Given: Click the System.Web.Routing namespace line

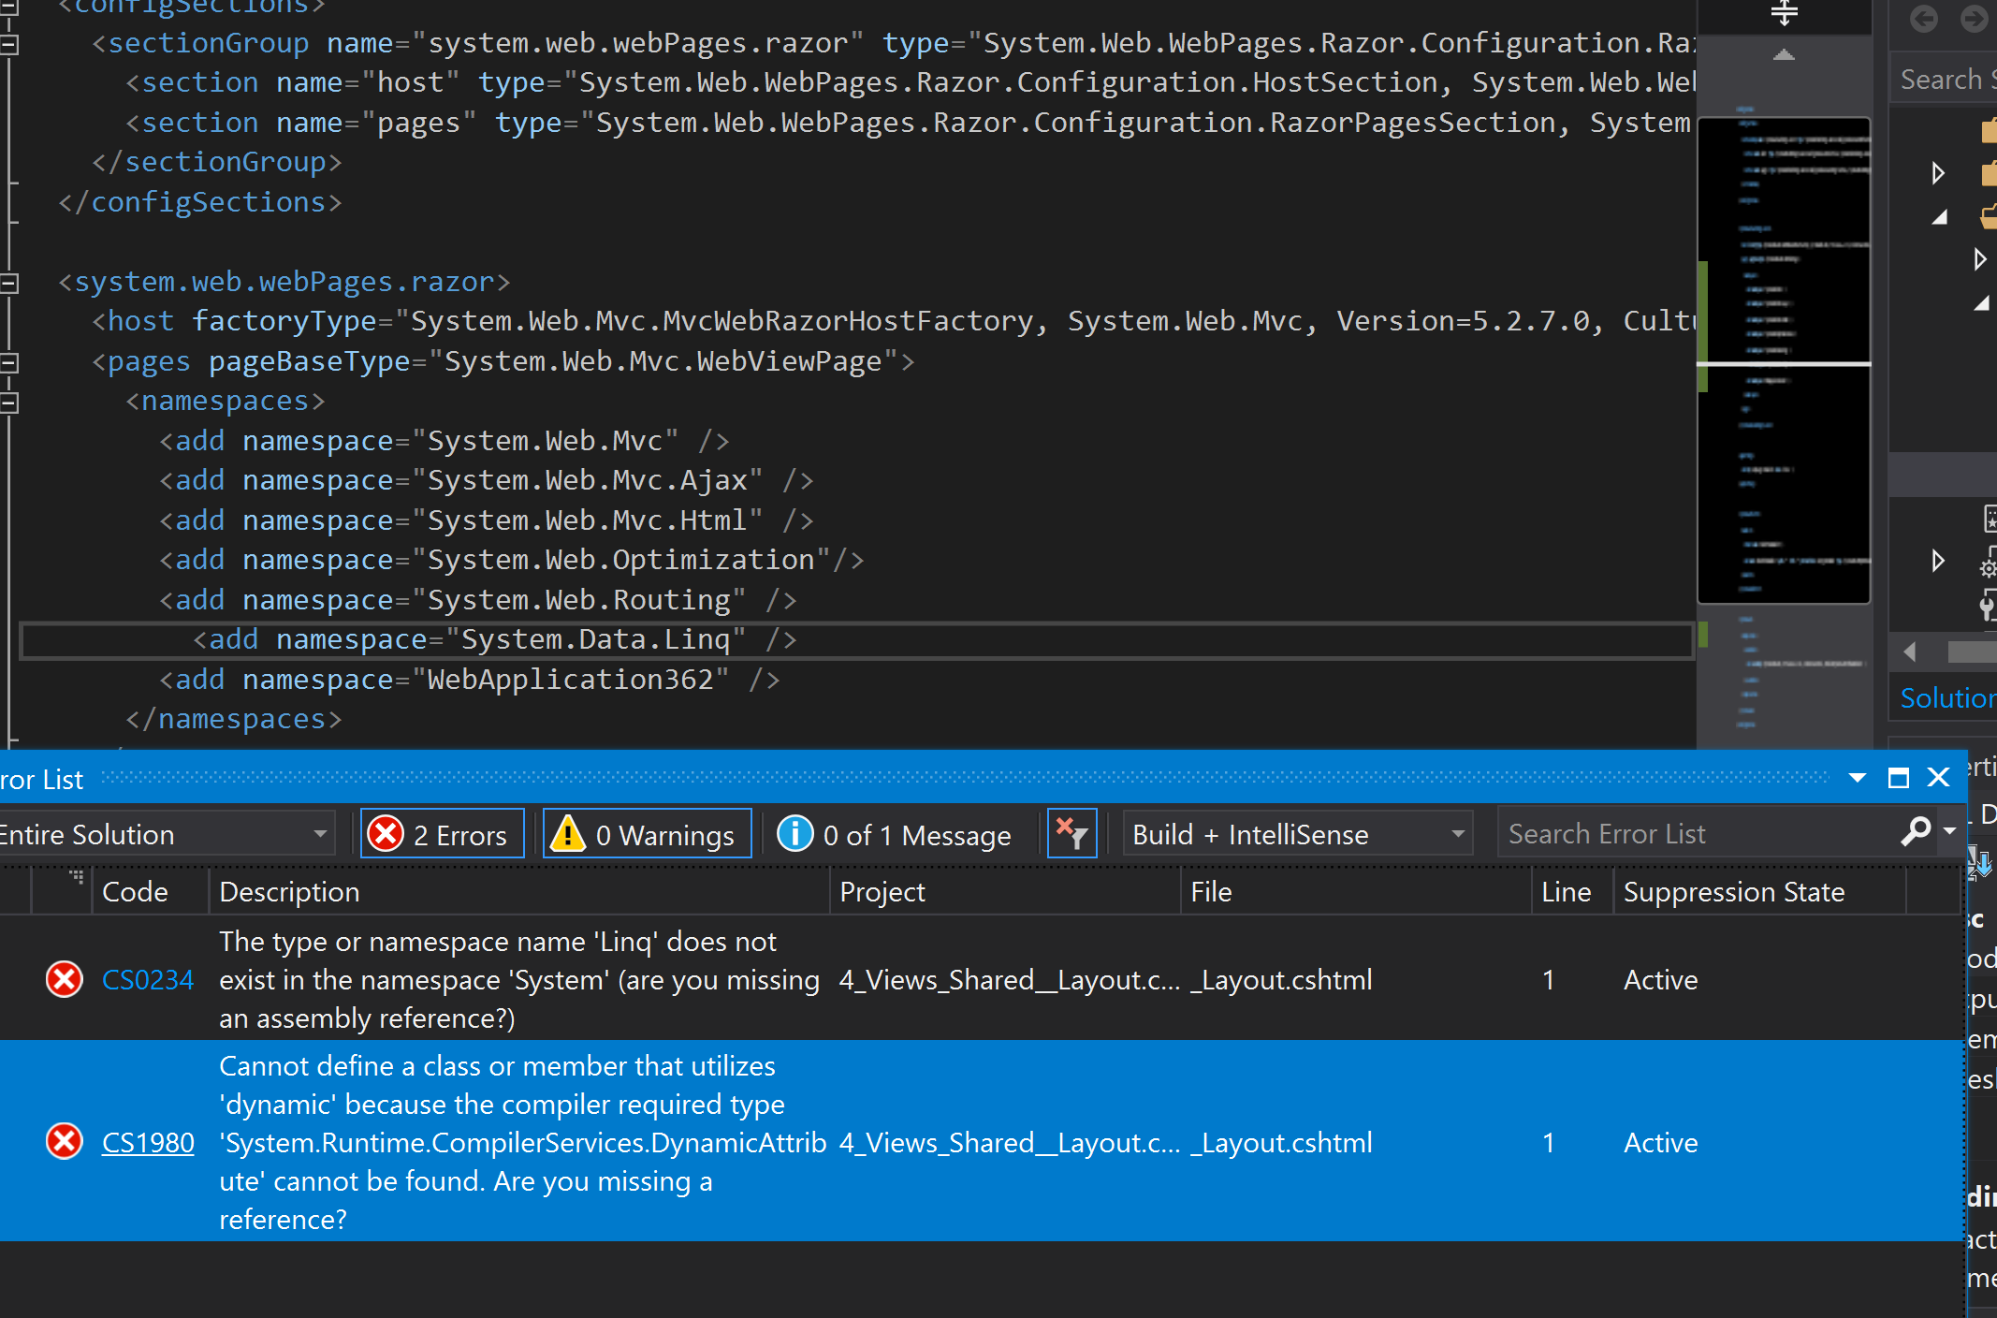Looking at the screenshot, I should tap(477, 600).
